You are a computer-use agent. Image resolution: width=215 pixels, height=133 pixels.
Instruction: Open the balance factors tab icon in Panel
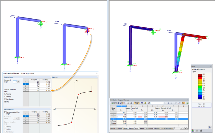[x=197, y=131]
